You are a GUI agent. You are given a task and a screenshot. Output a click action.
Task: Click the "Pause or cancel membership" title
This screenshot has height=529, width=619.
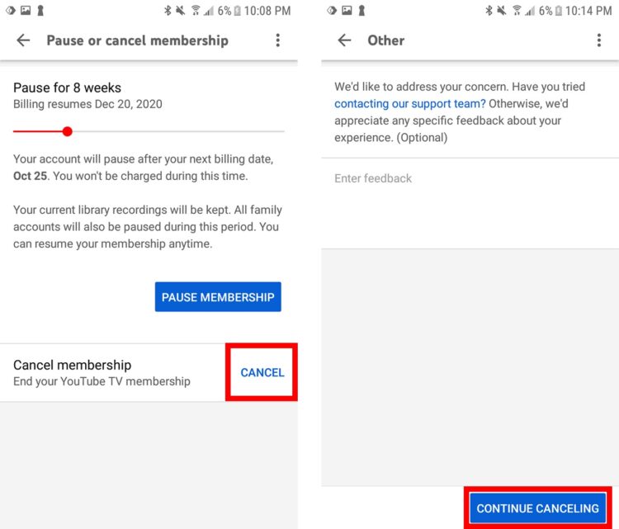(x=137, y=40)
